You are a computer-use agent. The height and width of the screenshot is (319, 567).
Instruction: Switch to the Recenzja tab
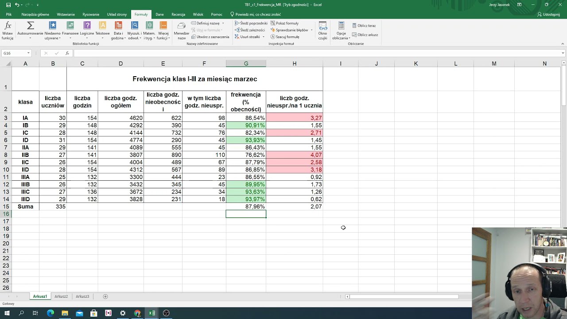178,14
